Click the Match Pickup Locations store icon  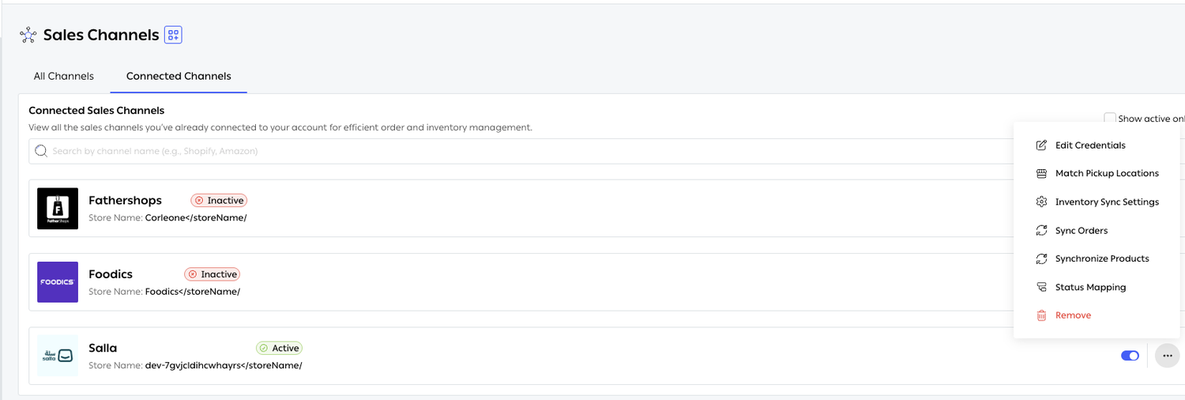pyautogui.click(x=1041, y=173)
